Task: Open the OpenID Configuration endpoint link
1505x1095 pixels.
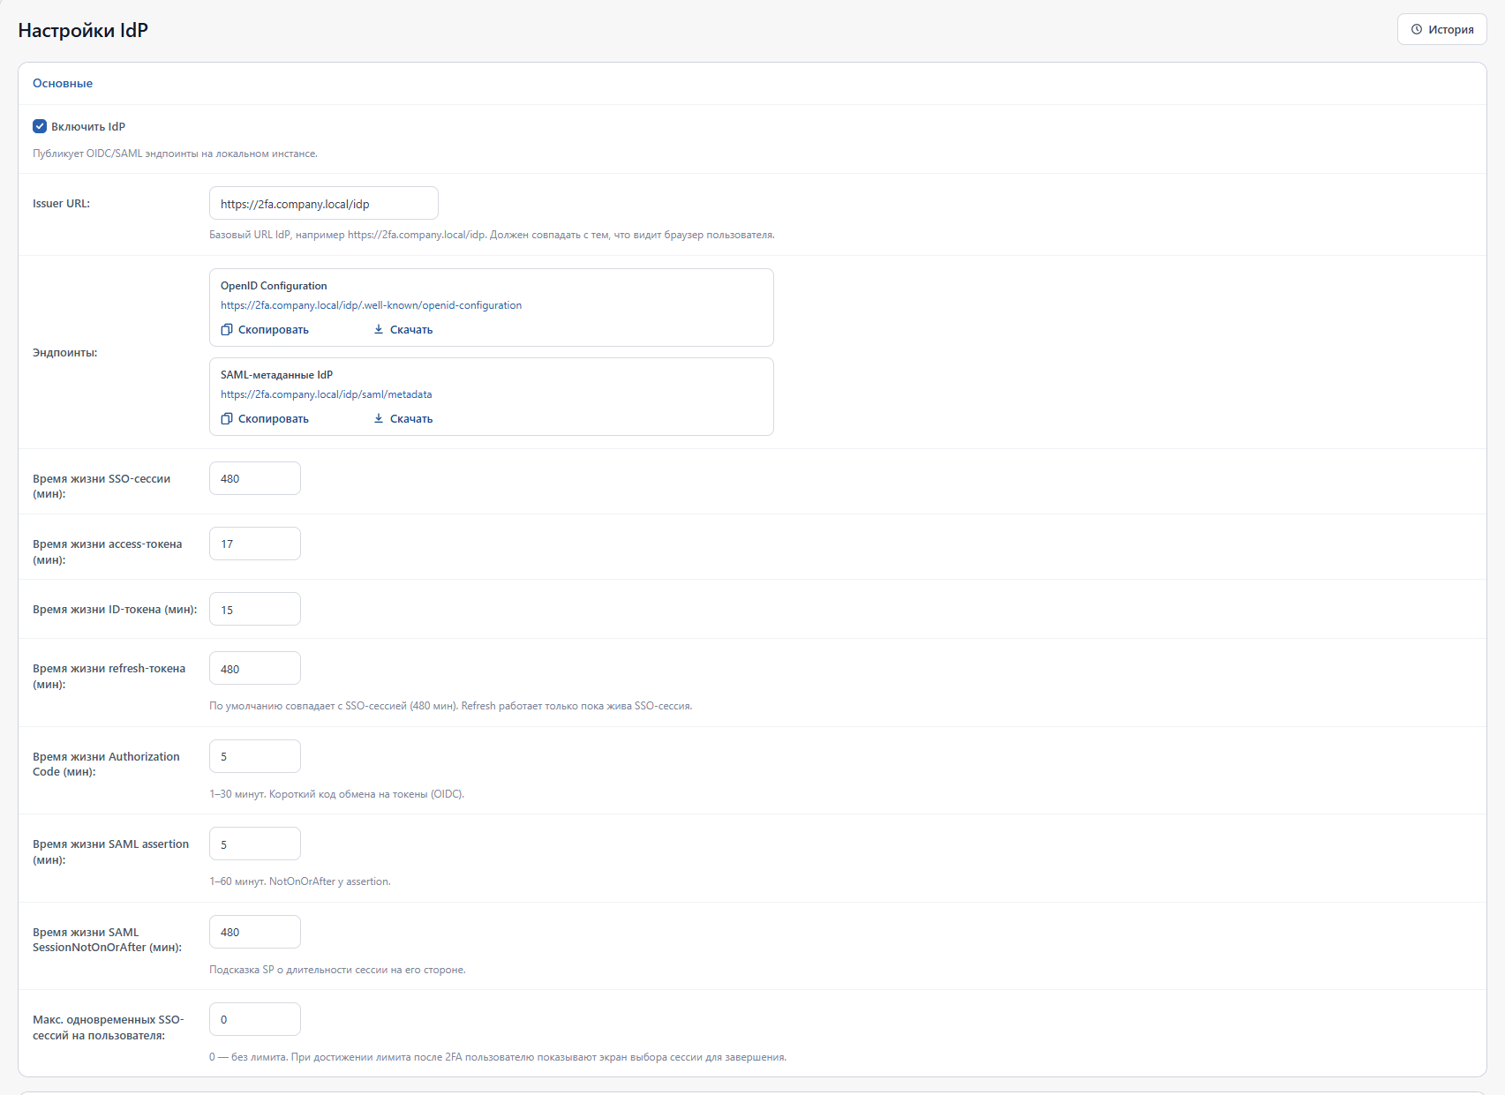Action: click(371, 305)
